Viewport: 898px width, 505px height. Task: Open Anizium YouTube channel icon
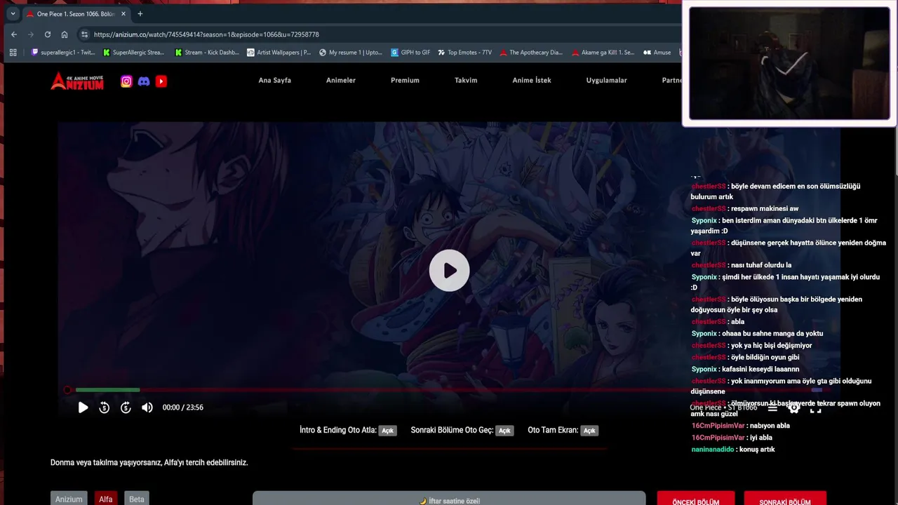coord(161,81)
